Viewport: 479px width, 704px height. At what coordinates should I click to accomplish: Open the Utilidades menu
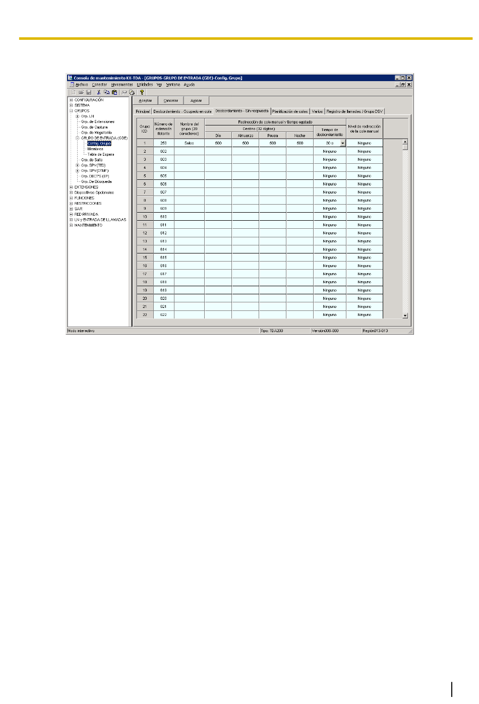145,85
